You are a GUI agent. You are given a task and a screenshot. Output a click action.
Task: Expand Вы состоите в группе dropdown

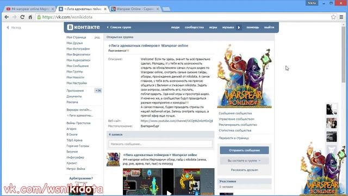pyautogui.click(x=244, y=161)
